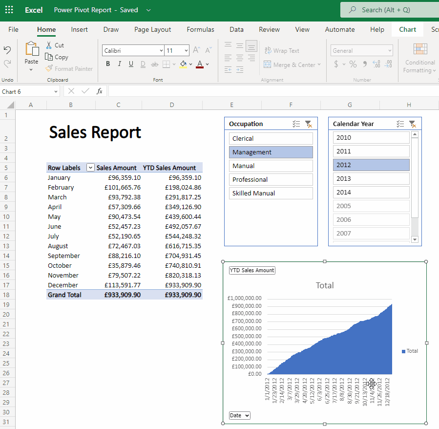Click the Copy icon in the Clipboard group

[48, 57]
